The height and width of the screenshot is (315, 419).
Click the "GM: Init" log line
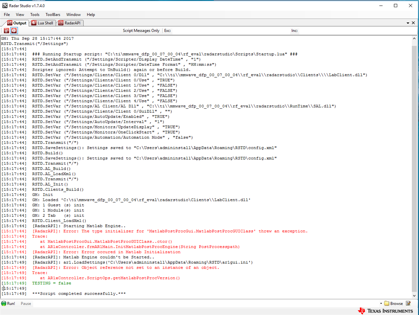point(43,195)
